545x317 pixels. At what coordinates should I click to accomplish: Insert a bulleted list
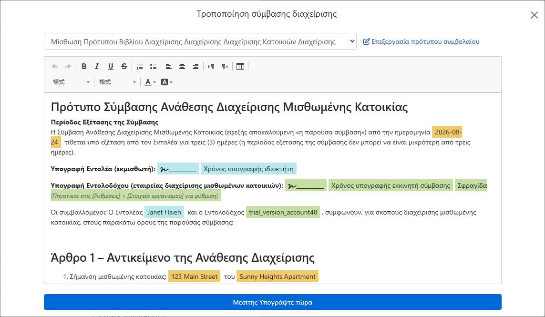(x=153, y=66)
